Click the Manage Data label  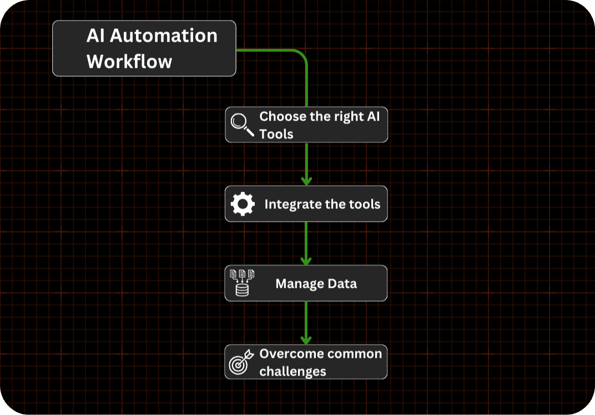[316, 284]
